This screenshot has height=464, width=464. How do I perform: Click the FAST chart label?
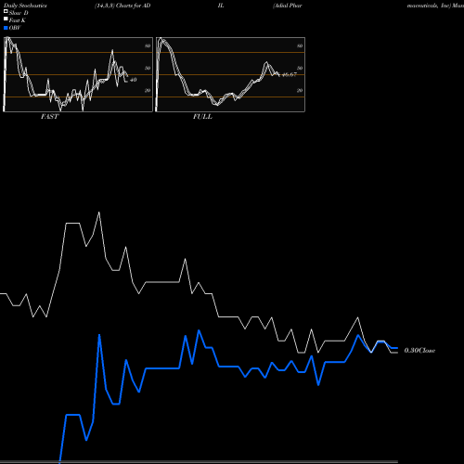point(49,117)
